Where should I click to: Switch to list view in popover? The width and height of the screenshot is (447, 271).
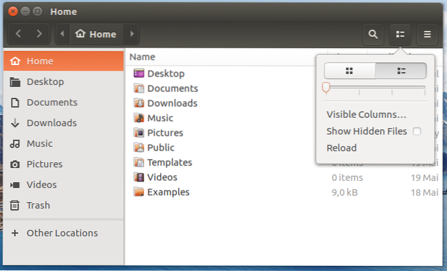[x=400, y=71]
